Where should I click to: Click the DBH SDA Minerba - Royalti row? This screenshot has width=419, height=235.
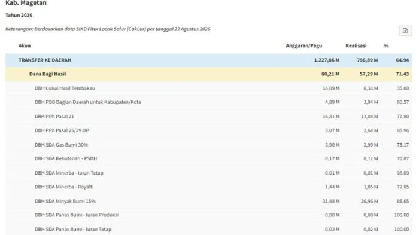pos(208,187)
